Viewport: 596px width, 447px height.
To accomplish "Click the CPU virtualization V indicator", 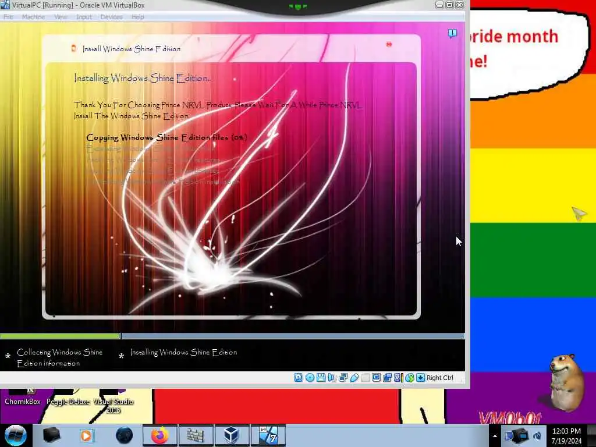I will [398, 377].
